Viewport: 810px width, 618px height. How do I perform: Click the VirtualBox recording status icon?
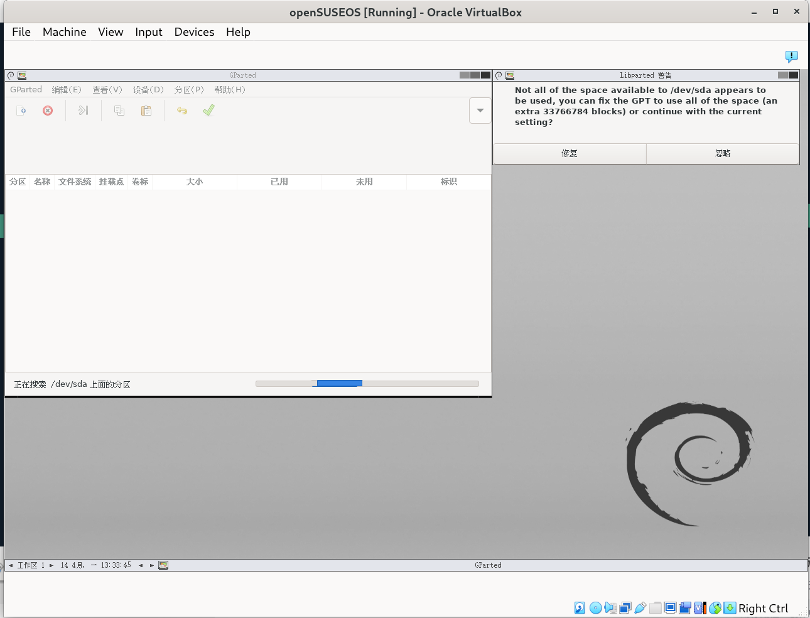point(685,608)
